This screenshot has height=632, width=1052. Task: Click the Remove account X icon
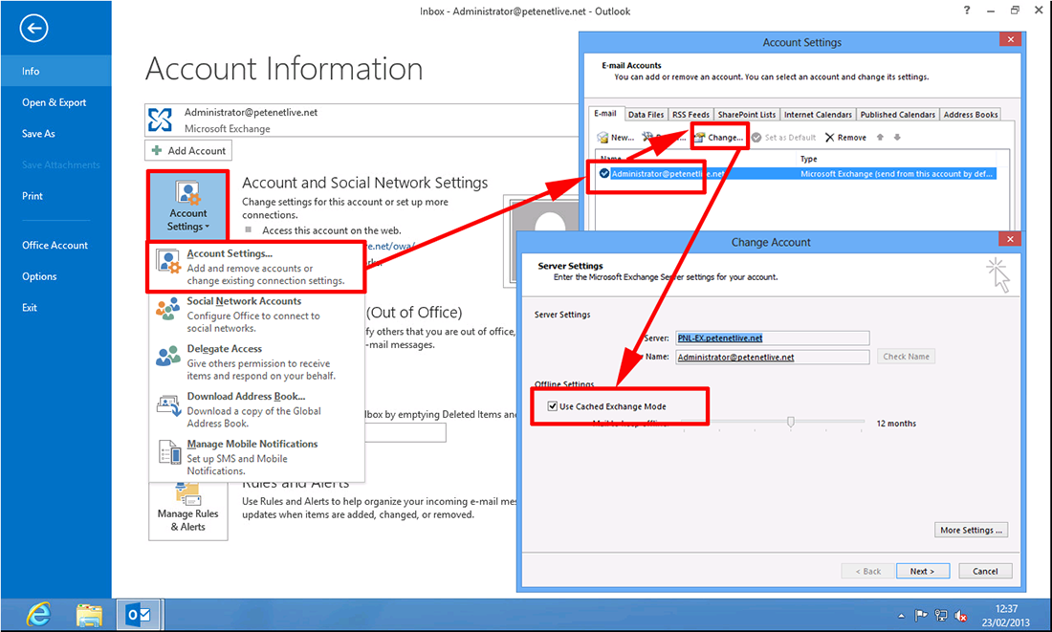pyautogui.click(x=830, y=138)
